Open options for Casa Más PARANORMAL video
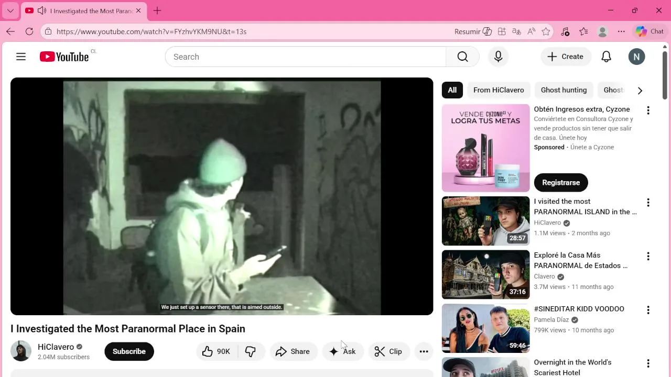This screenshot has height=377, width=671. click(x=648, y=257)
